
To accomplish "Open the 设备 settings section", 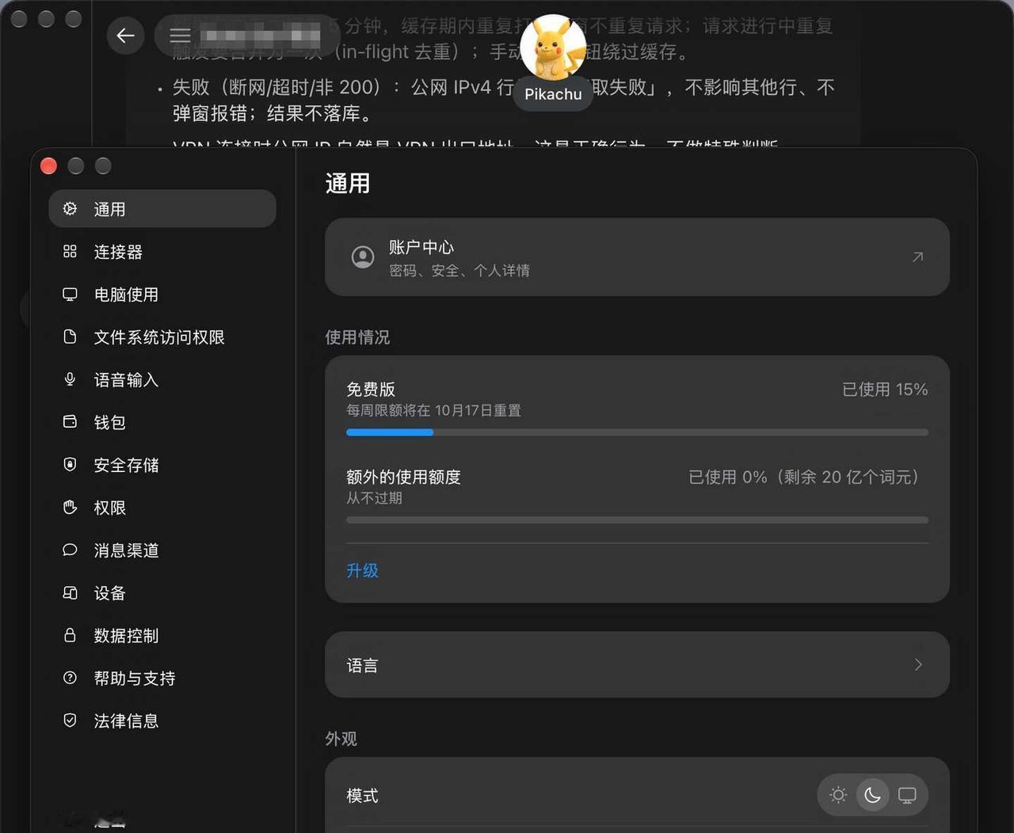I will [162, 592].
